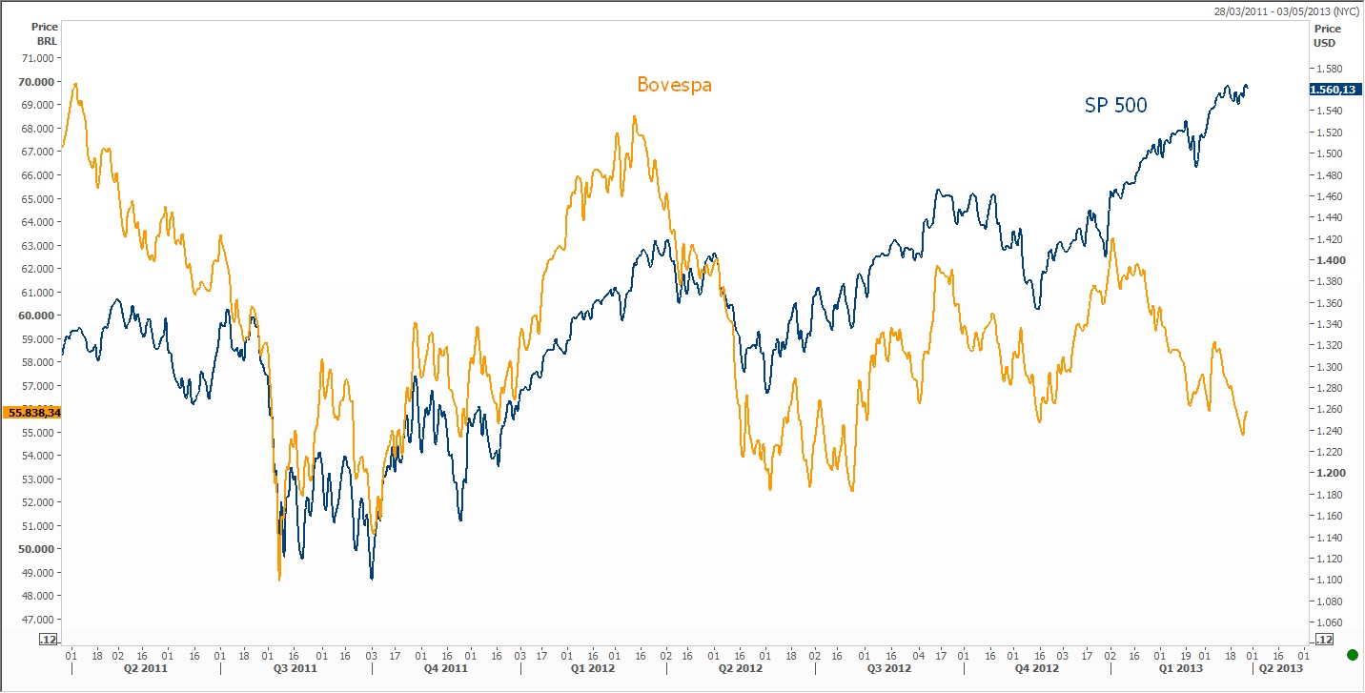This screenshot has width=1365, height=693.
Task: Click the 70.000 tick on BRL axis
Action: coord(36,82)
